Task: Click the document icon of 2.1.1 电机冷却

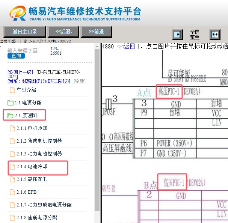Action: (12, 128)
